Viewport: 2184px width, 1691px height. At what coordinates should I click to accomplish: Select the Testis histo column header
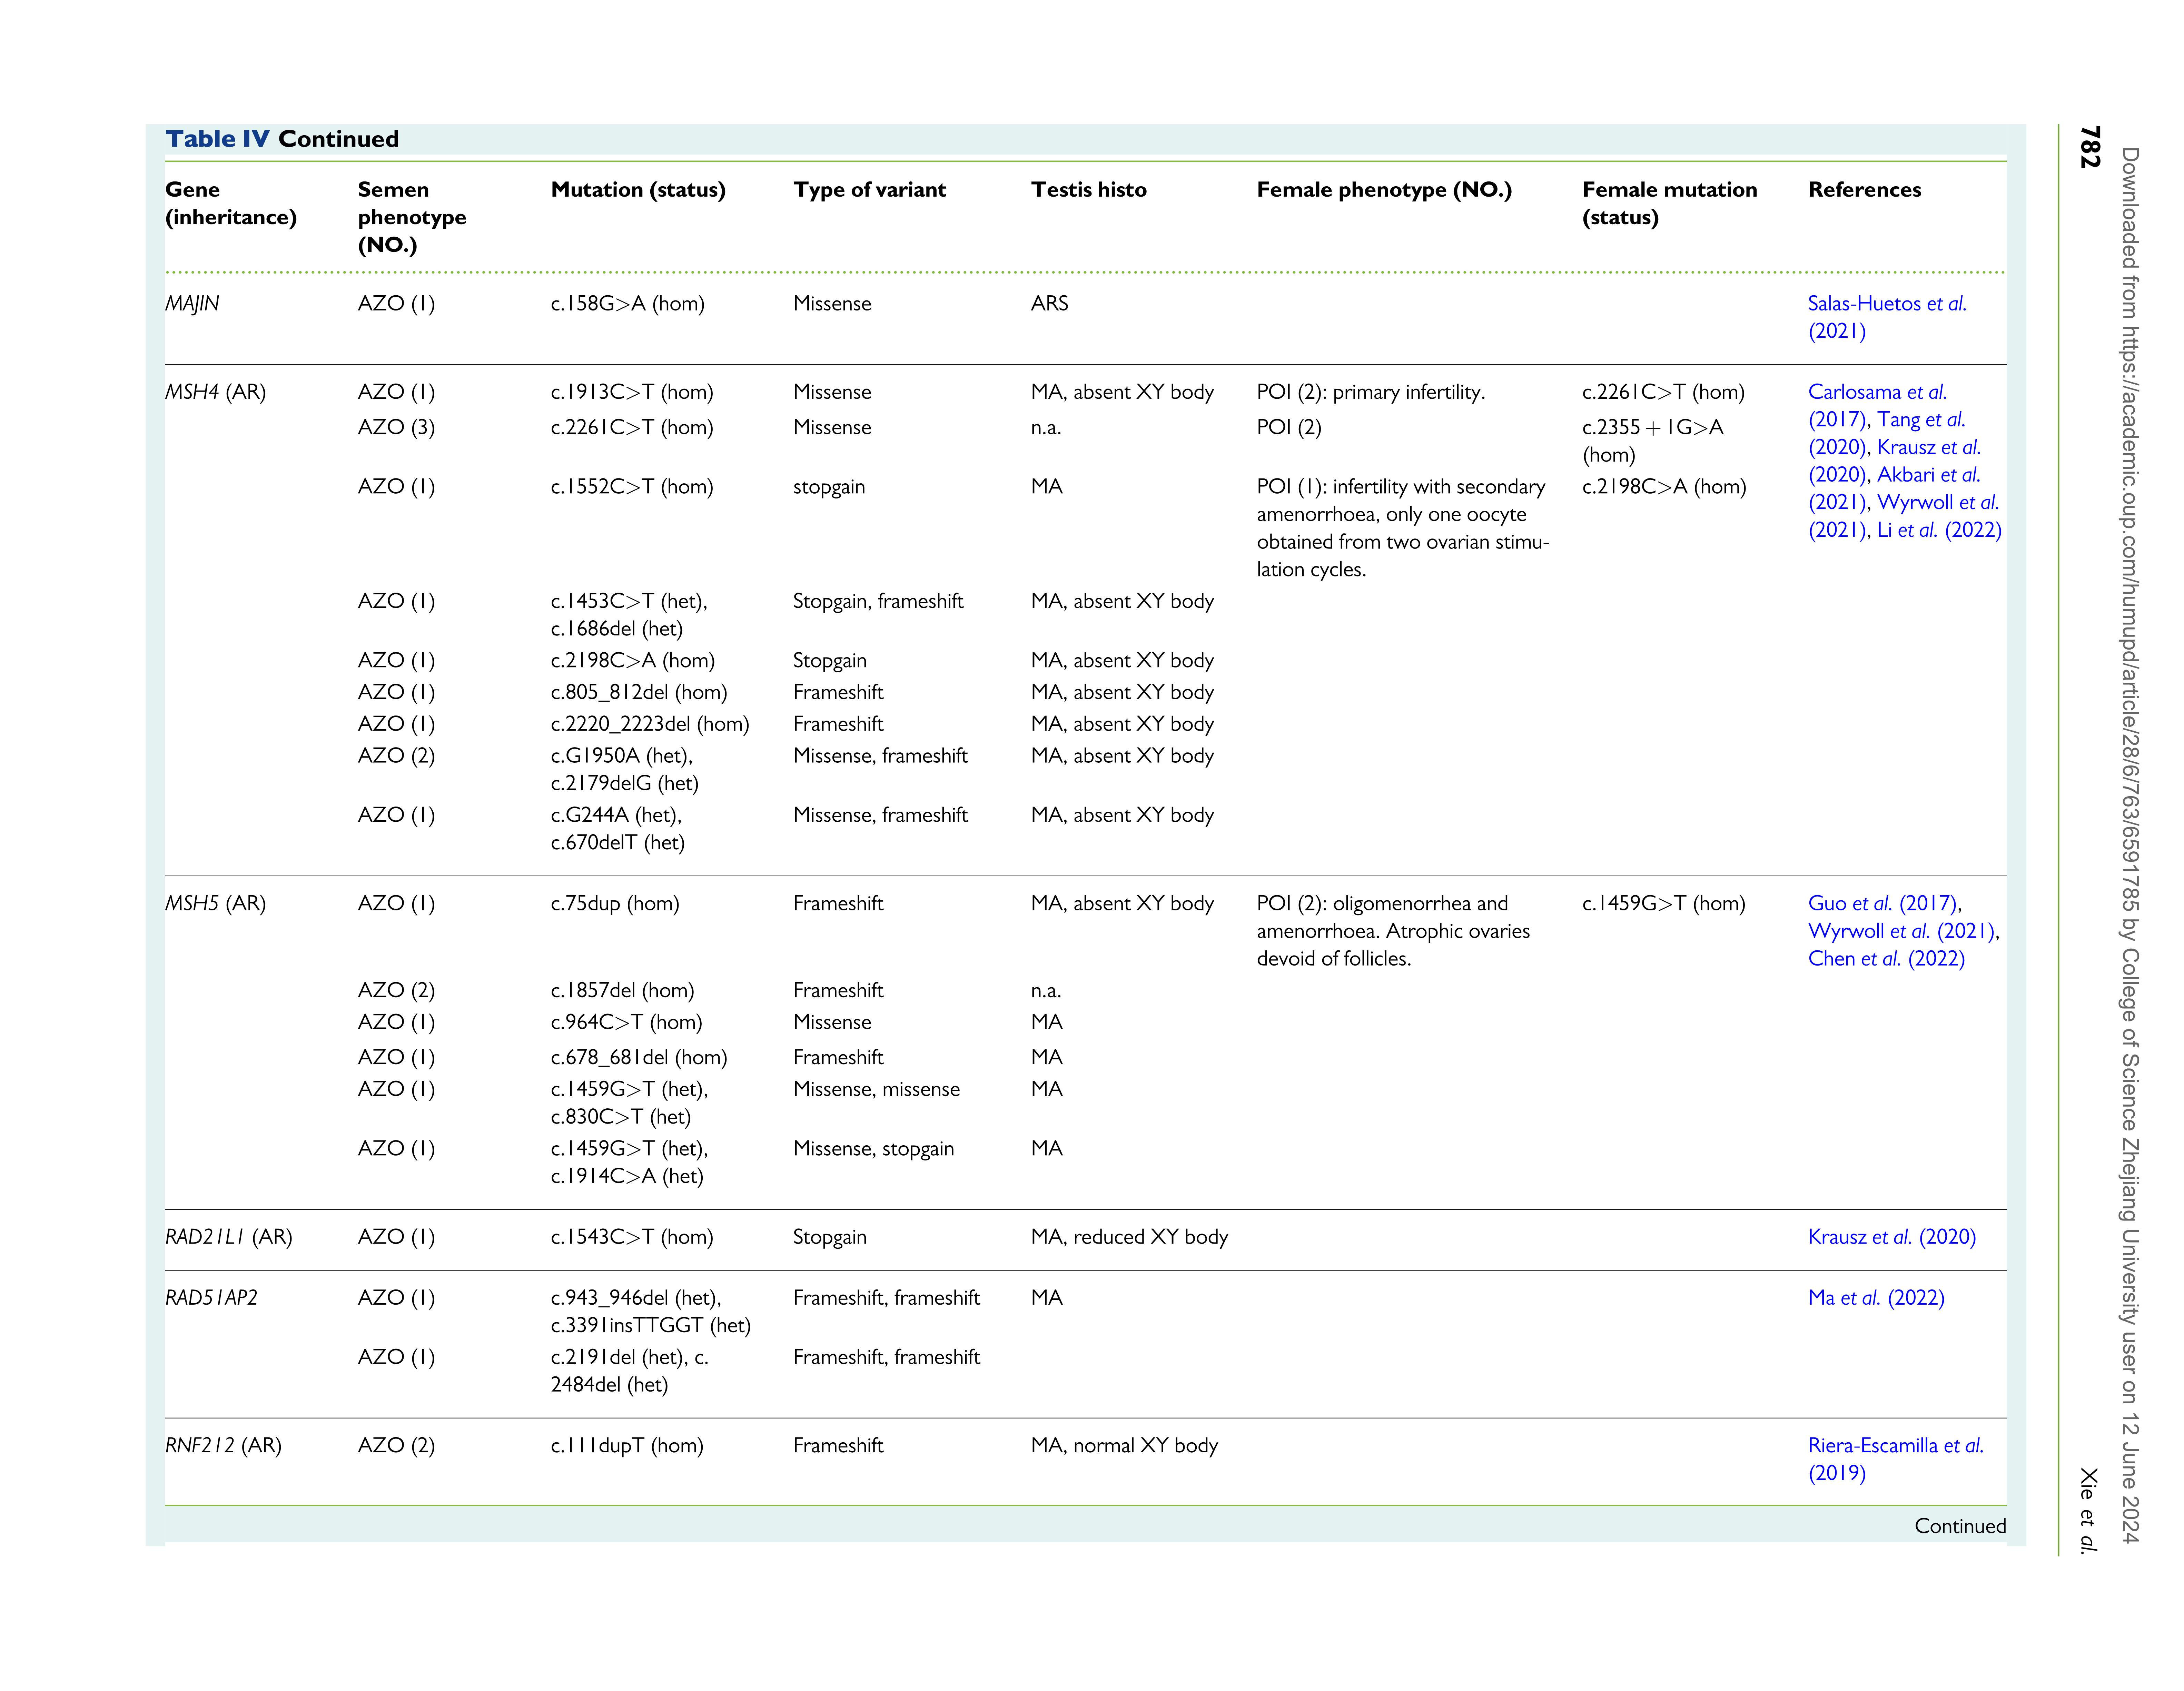[1089, 190]
